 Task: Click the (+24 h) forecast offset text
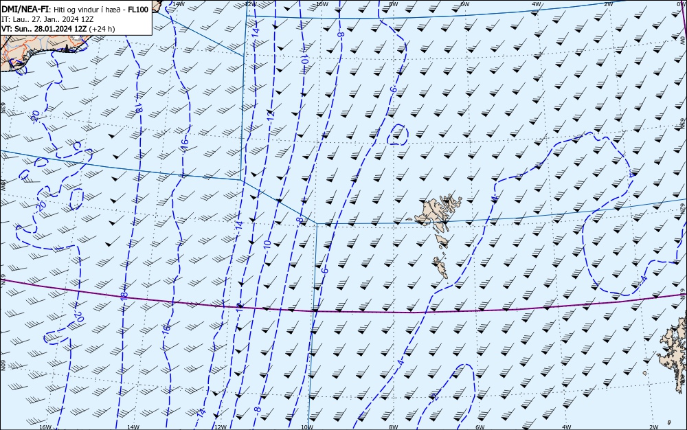pyautogui.click(x=102, y=29)
